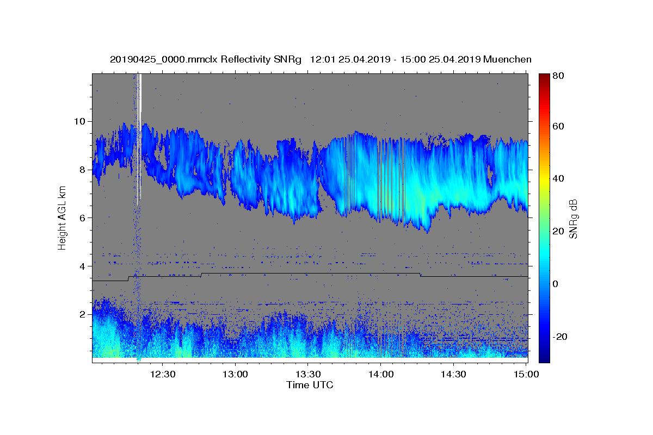The height and width of the screenshot is (435, 653).
Task: Click the height tick label 4
Action: click(x=84, y=266)
